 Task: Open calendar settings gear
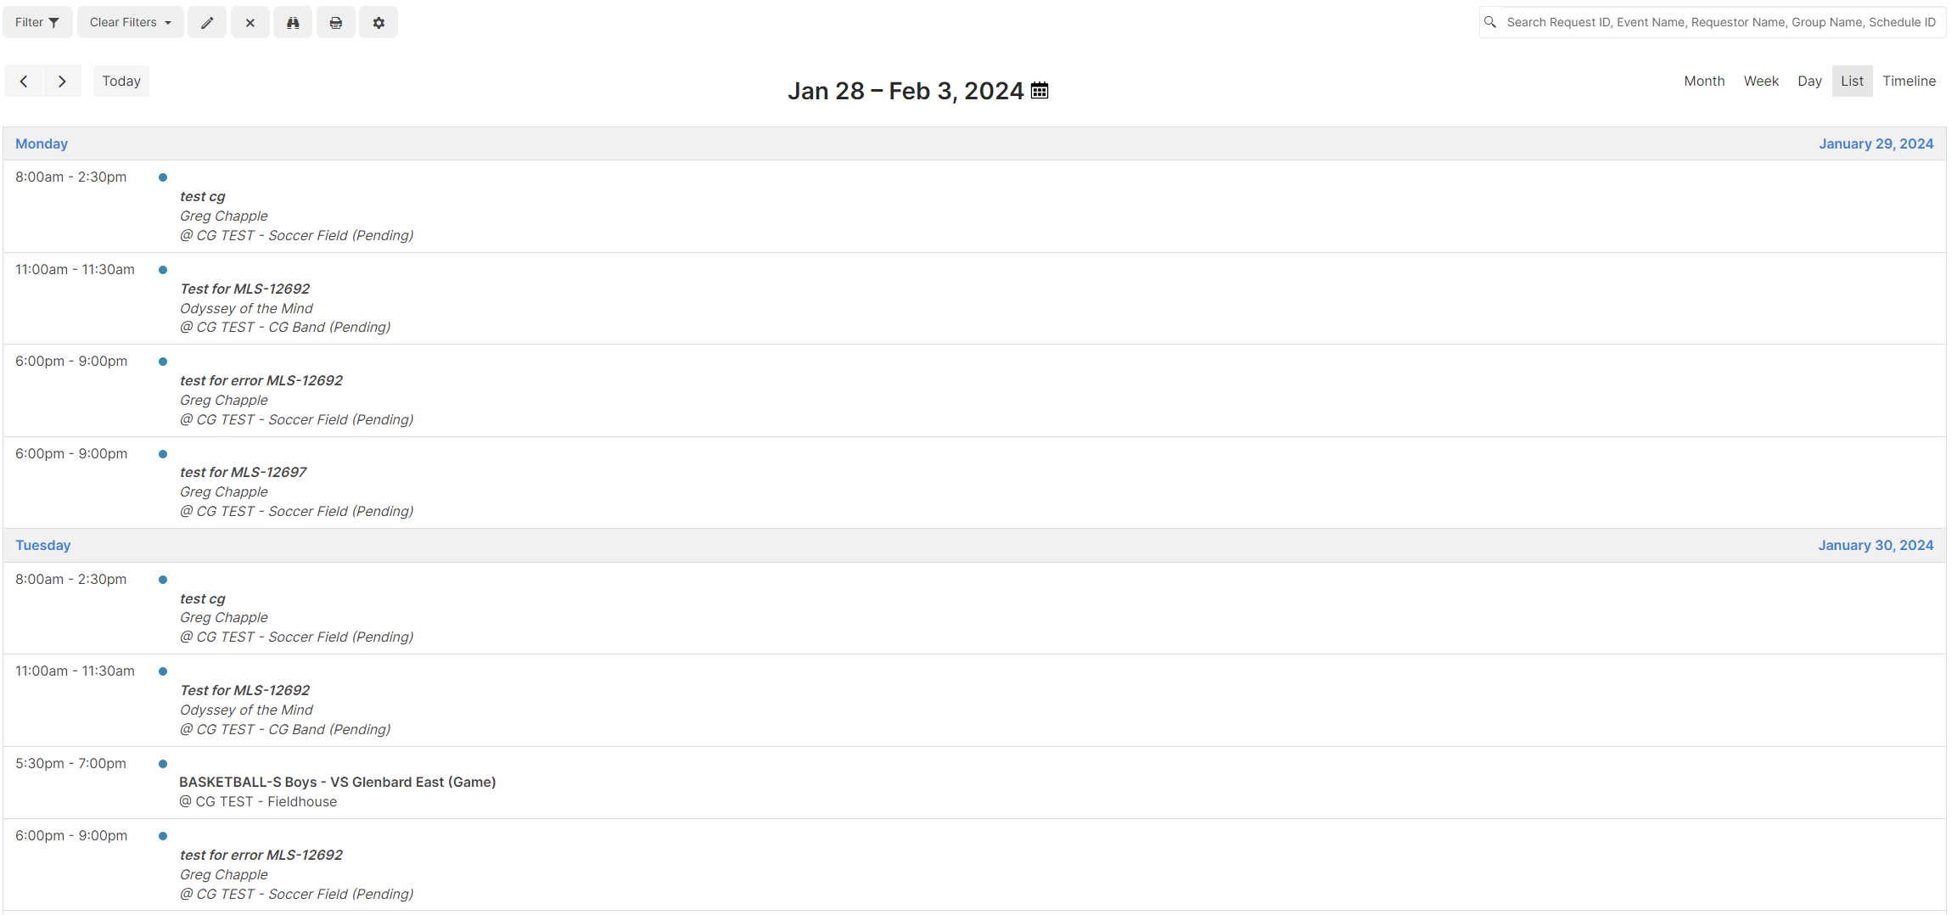tap(378, 22)
